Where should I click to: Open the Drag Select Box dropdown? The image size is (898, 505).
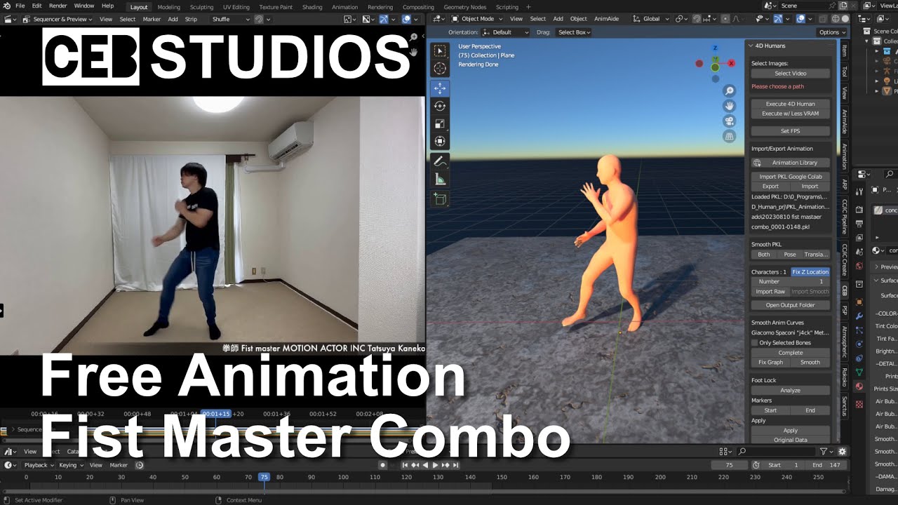[x=574, y=32]
